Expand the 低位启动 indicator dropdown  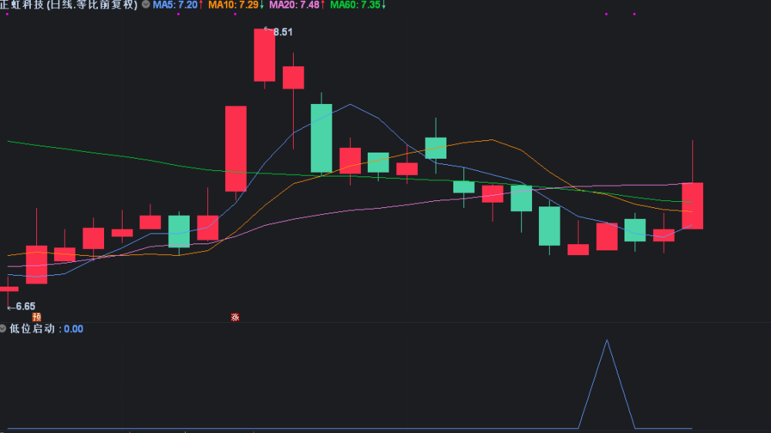2,328
